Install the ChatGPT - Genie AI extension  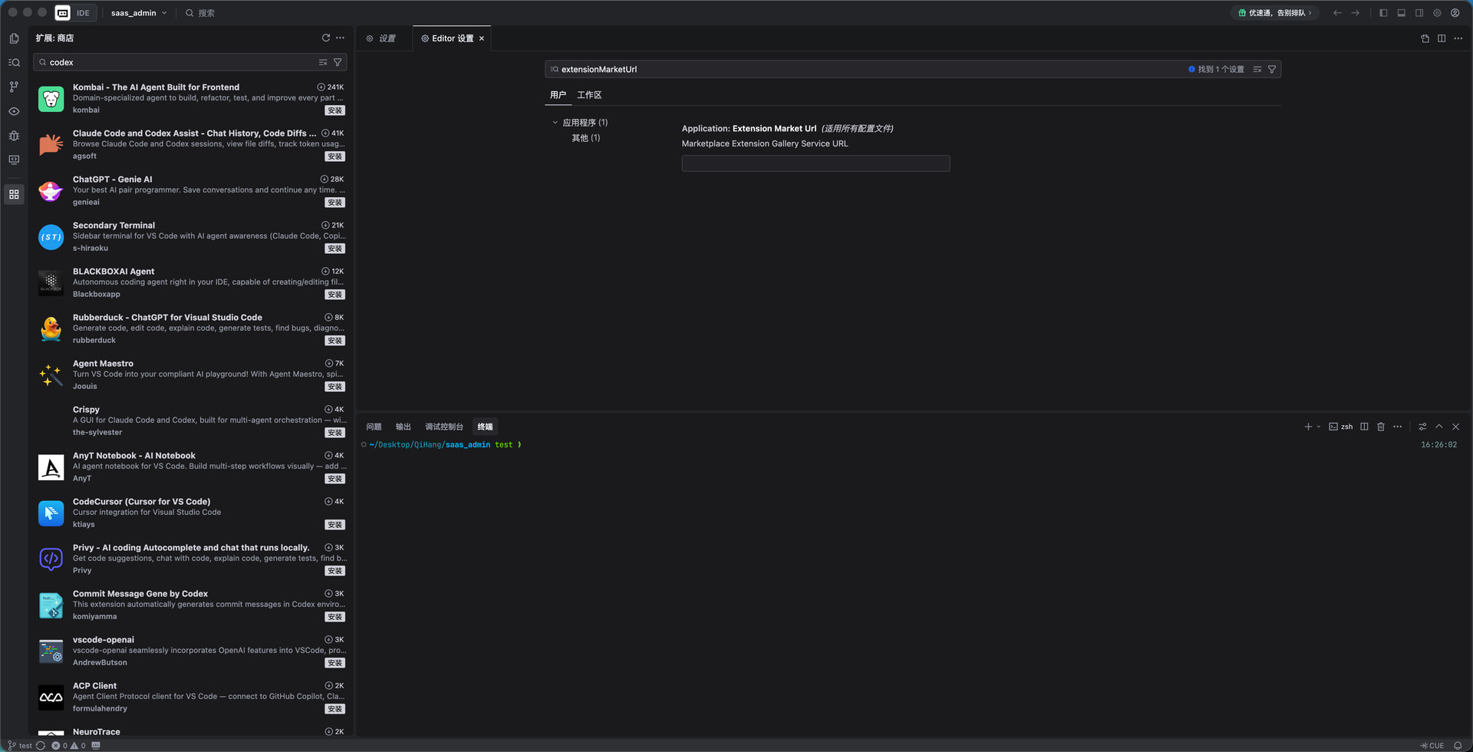[334, 203]
